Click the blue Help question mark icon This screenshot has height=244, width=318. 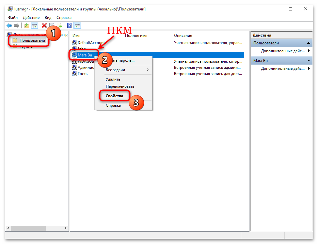click(x=69, y=25)
